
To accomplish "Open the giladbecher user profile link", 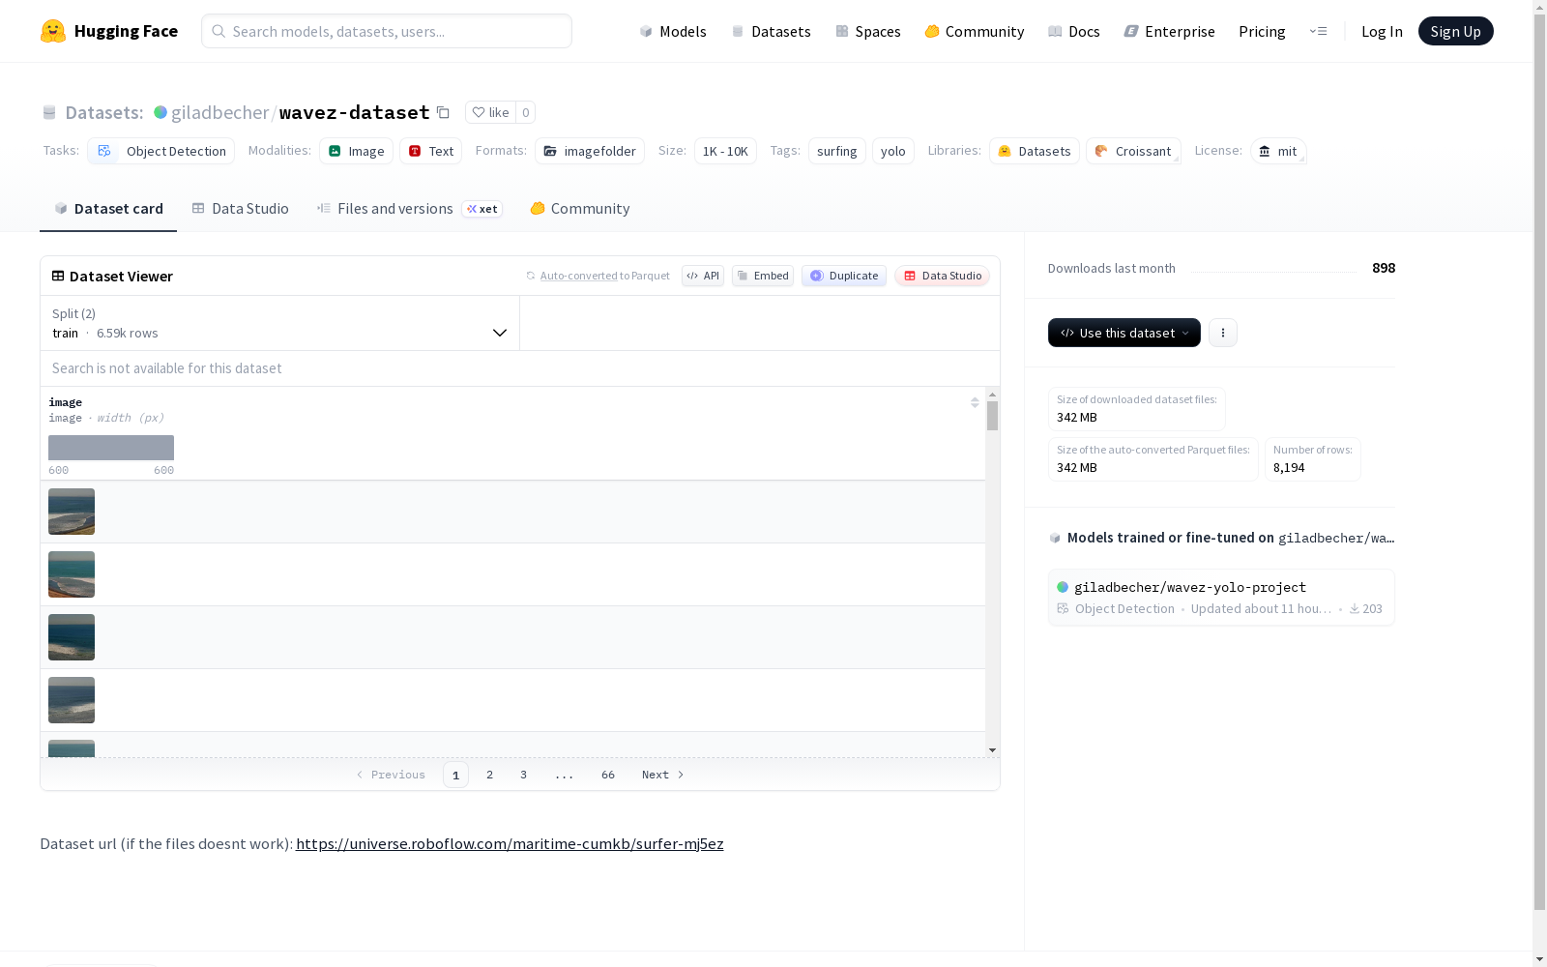I will coord(219,112).
